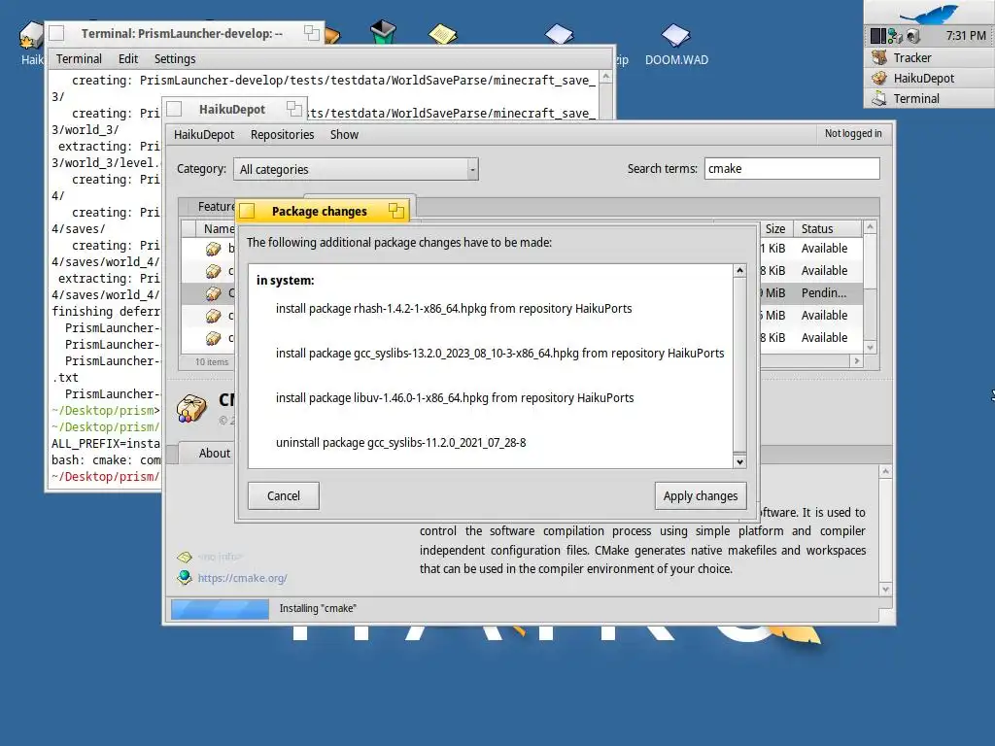Click the network status tray icon
995x746 pixels.
click(x=895, y=36)
